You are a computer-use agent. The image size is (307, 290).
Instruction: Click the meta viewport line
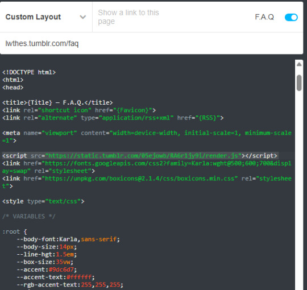[x=147, y=136]
